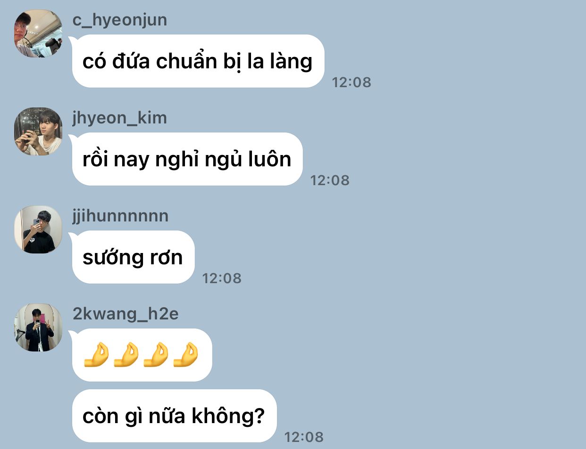
Task: Click the first pinched fingers emoji
Action: tap(96, 355)
